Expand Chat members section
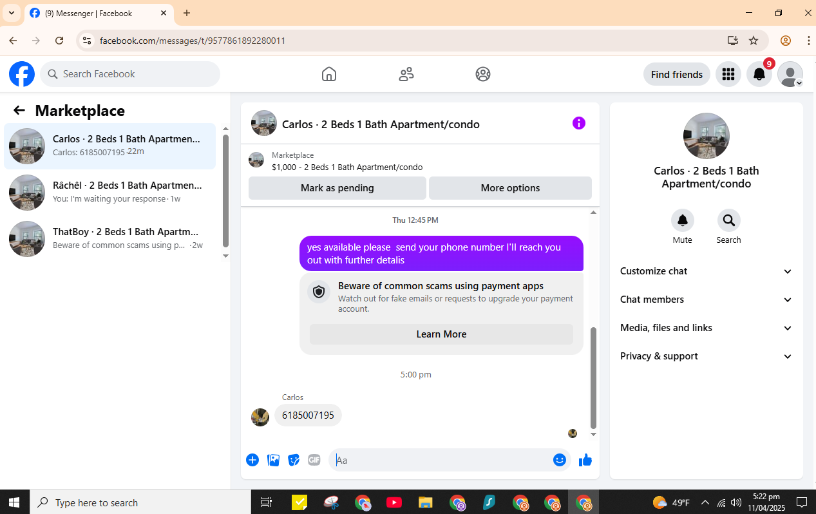Image resolution: width=816 pixels, height=514 pixels. (x=707, y=300)
